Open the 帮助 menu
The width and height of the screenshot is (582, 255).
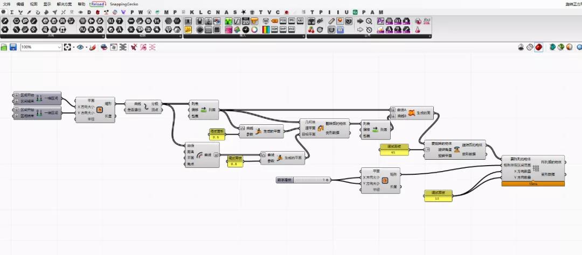coord(81,4)
